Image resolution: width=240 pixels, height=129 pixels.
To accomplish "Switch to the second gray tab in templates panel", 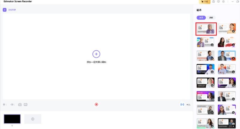I will coord(211,18).
